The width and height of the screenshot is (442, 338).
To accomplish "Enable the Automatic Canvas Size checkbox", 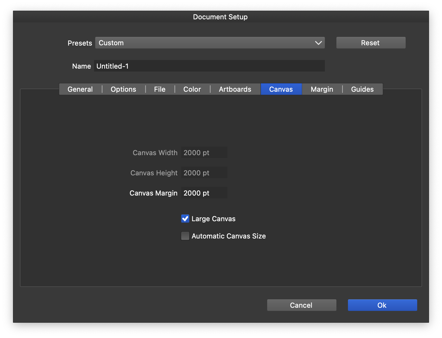I will [x=185, y=236].
